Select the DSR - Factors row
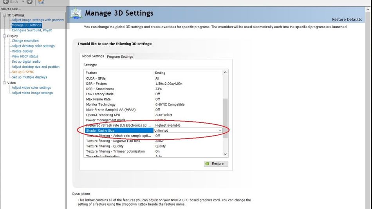Viewport: 372px width, 209px height. (153, 84)
